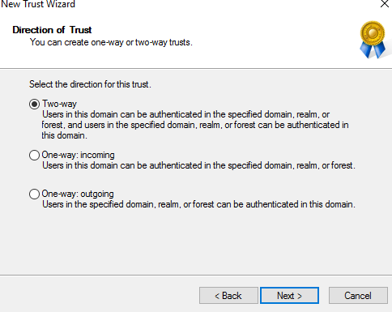Choose the One-way: incoming radio circle
392x312 pixels.
pos(34,155)
